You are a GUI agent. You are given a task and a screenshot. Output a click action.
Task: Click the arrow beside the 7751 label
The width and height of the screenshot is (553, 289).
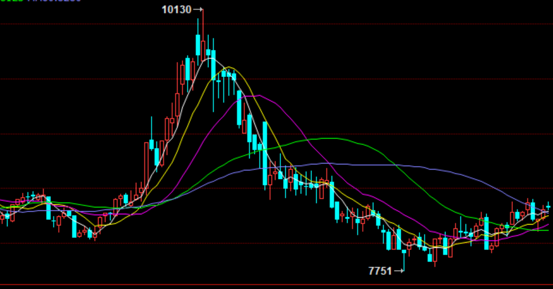point(399,270)
